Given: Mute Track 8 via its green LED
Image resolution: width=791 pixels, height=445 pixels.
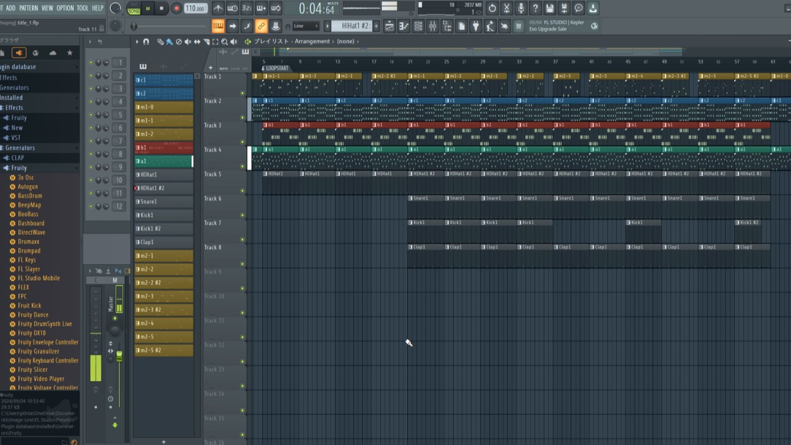Looking at the screenshot, I should click(x=242, y=264).
